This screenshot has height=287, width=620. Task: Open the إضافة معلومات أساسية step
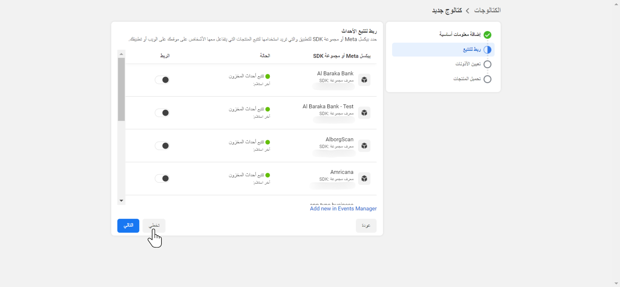click(460, 34)
